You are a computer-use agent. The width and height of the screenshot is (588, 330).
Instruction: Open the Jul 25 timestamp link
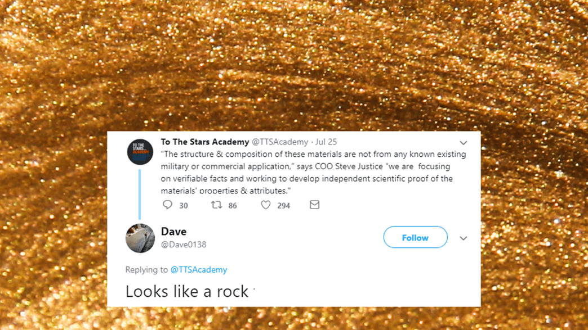click(327, 142)
